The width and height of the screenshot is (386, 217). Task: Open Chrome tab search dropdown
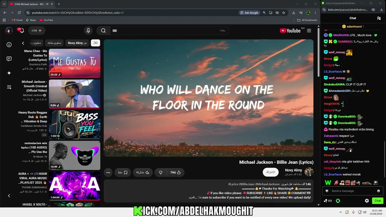(x=4, y=4)
